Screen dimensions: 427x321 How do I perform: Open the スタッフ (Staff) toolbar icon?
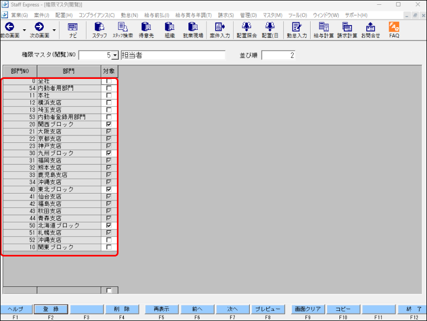[x=101, y=29]
